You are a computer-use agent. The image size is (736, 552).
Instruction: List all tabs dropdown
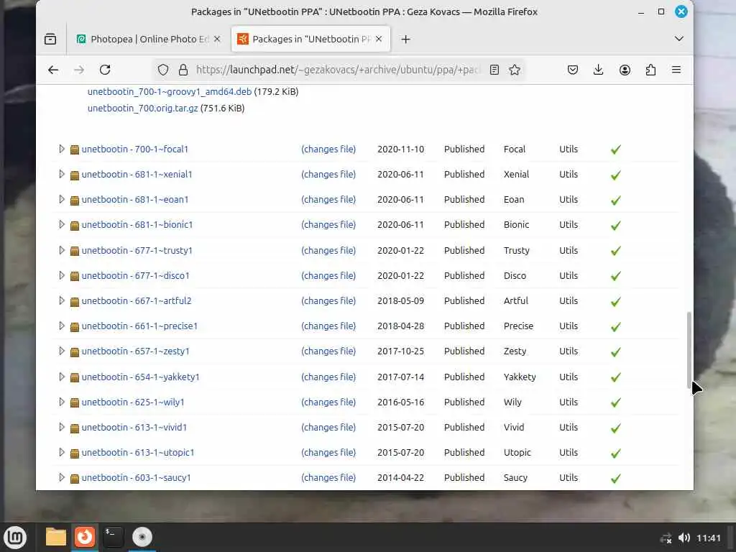click(x=678, y=39)
